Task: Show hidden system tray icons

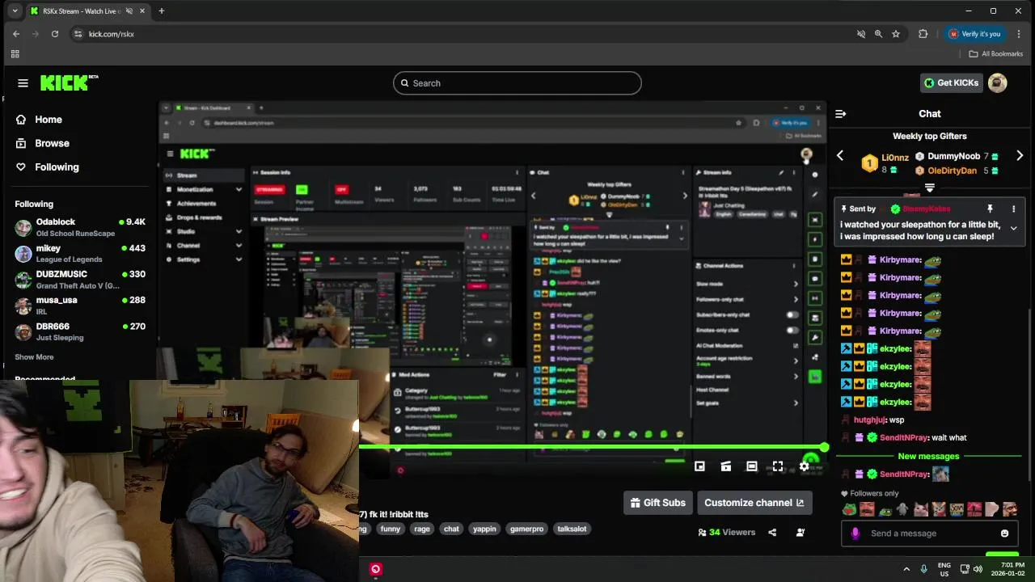Action: (906, 569)
